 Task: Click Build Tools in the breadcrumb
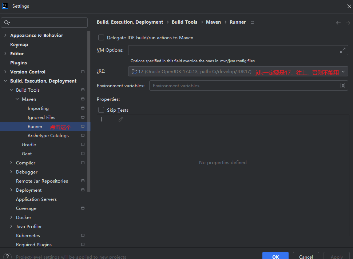(185, 22)
